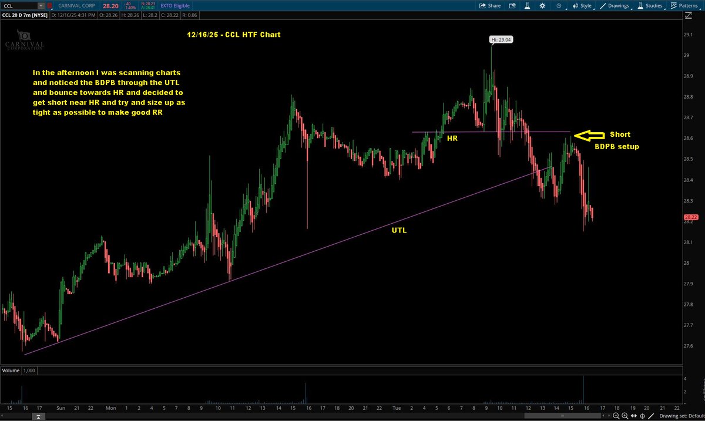
Task: Open the Patterns menu
Action: [x=686, y=6]
